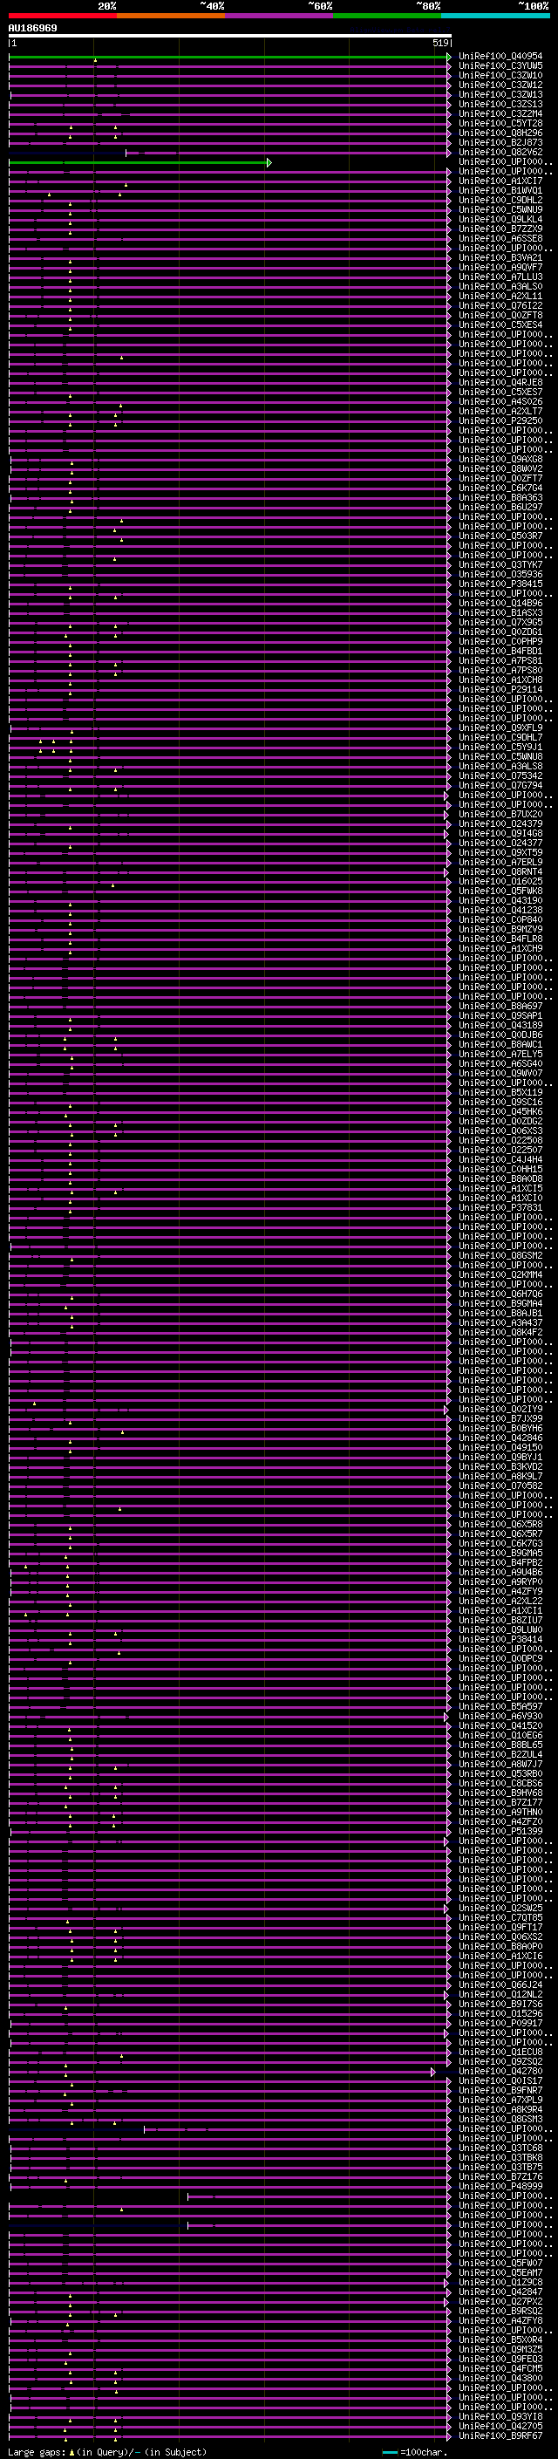558x2459 pixels.
Task: Select hit UniRef100_Q42846
Action: pos(500,1438)
